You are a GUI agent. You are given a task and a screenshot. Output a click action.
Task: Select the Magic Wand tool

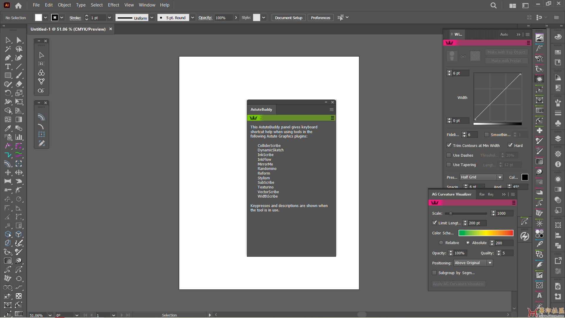click(8, 49)
